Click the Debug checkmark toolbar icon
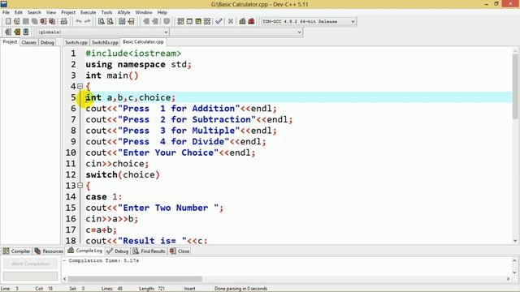The height and width of the screenshot is (292, 520). 219,21
